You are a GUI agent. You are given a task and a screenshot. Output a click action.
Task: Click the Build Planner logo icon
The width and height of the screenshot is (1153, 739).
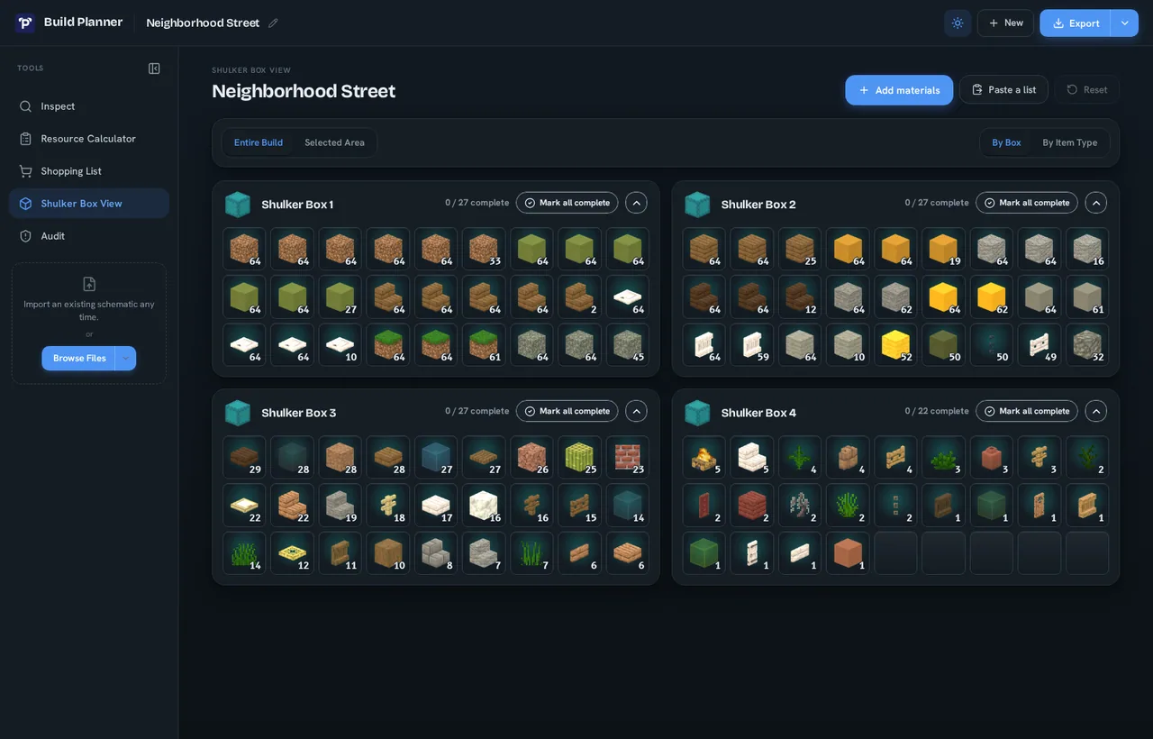(25, 23)
